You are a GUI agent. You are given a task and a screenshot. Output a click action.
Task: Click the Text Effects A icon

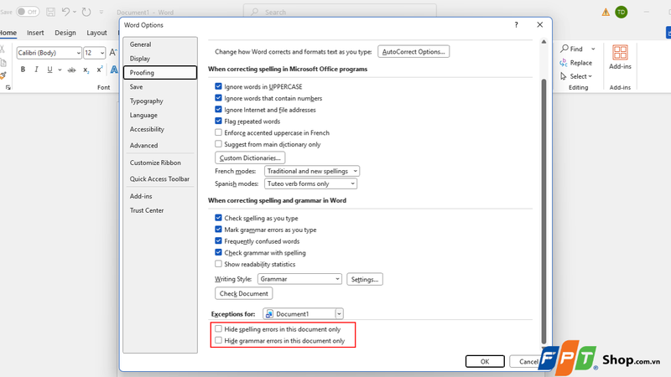[x=114, y=70]
